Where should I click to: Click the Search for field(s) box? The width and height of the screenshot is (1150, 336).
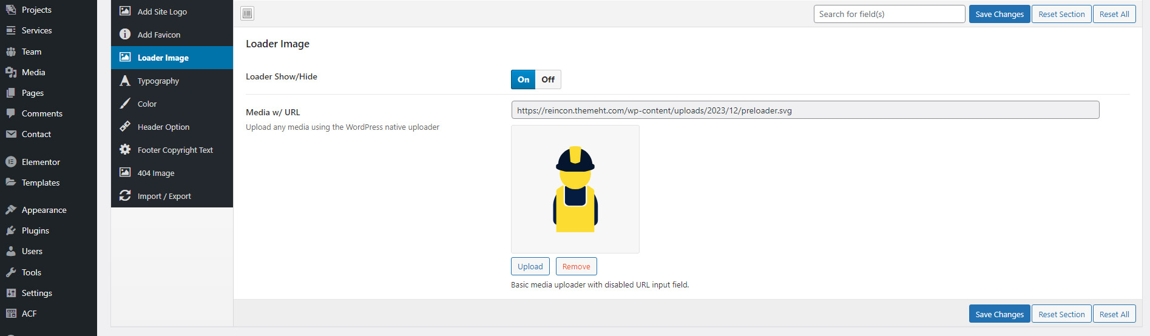(x=888, y=14)
